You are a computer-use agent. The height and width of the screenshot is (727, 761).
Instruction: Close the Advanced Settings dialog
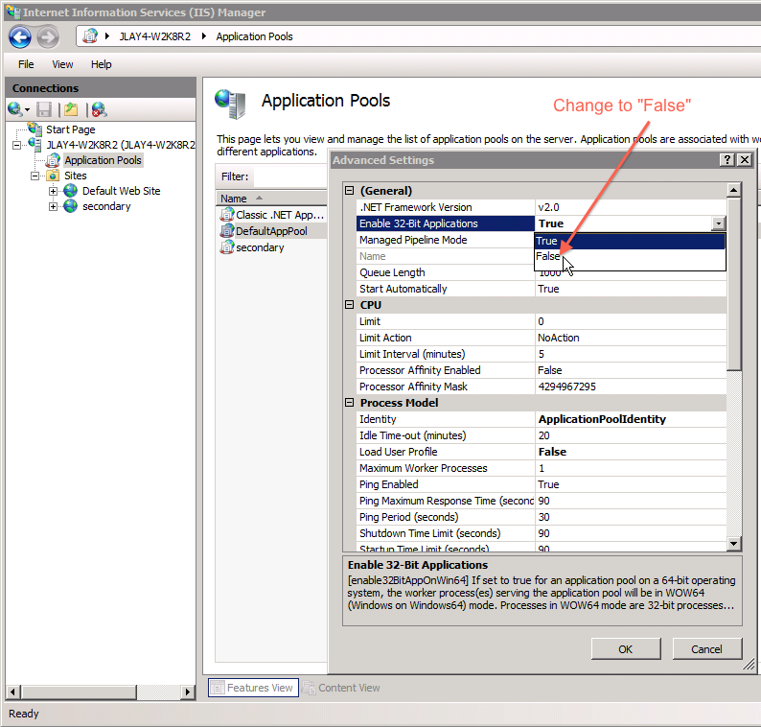[745, 160]
